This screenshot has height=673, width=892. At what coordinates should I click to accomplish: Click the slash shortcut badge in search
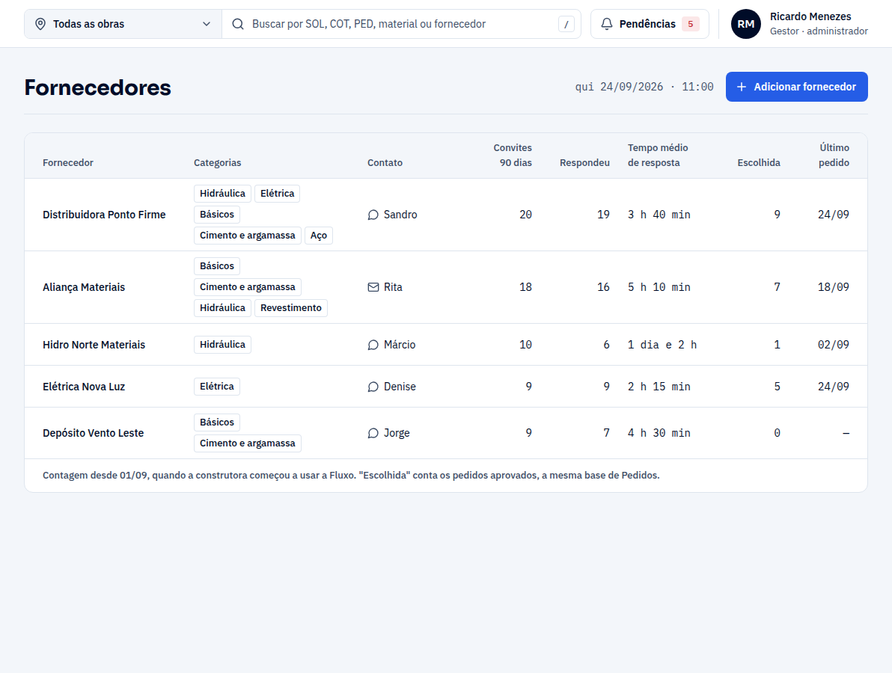566,24
